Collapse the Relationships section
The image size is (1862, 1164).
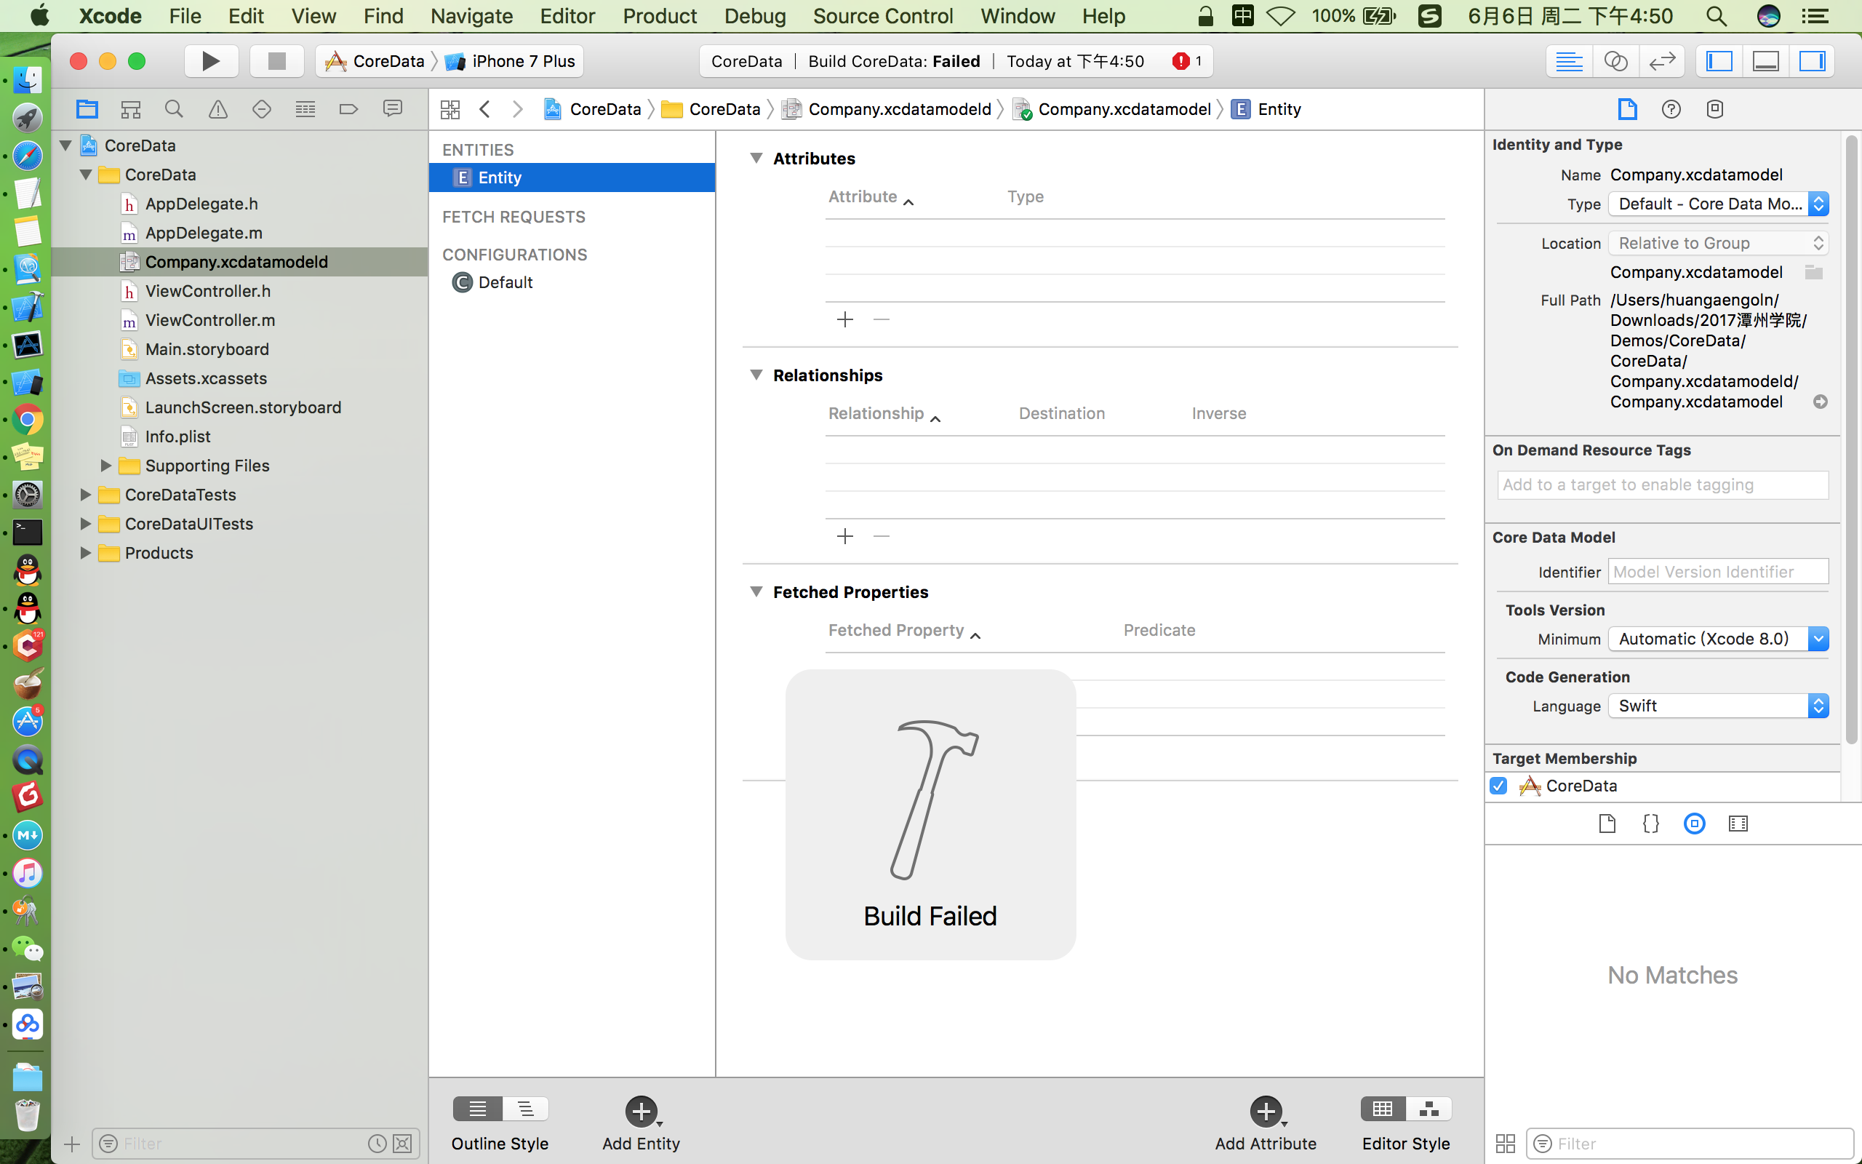[756, 375]
